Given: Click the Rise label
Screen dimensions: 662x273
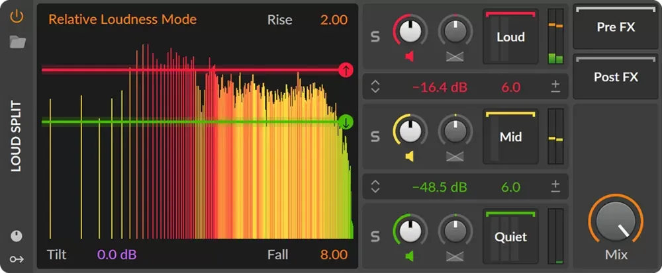Looking at the screenshot, I should point(279,20).
